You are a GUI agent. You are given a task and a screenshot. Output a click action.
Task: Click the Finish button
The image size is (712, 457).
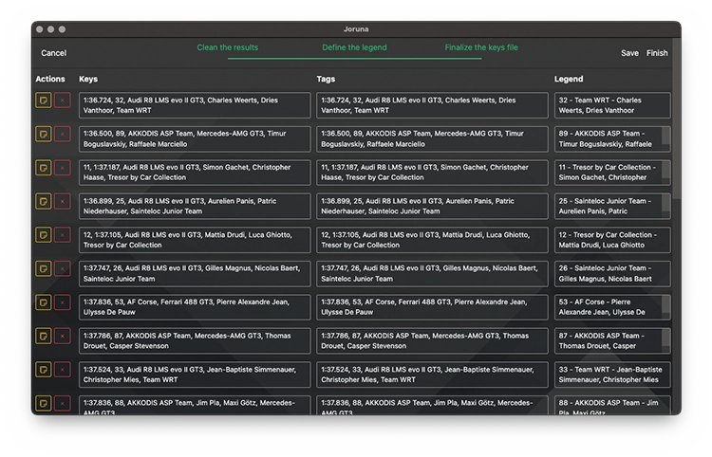tap(657, 53)
